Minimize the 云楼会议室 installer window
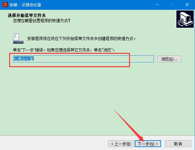195x150 pixels. [157, 5]
